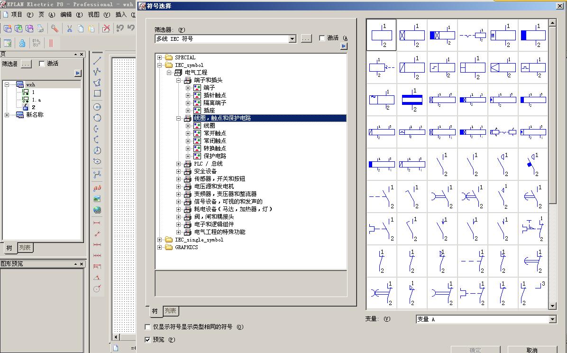Image resolution: width=567 pixels, height=353 pixels.
Task: Select the Polyline drawing tool
Action: (x=97, y=72)
